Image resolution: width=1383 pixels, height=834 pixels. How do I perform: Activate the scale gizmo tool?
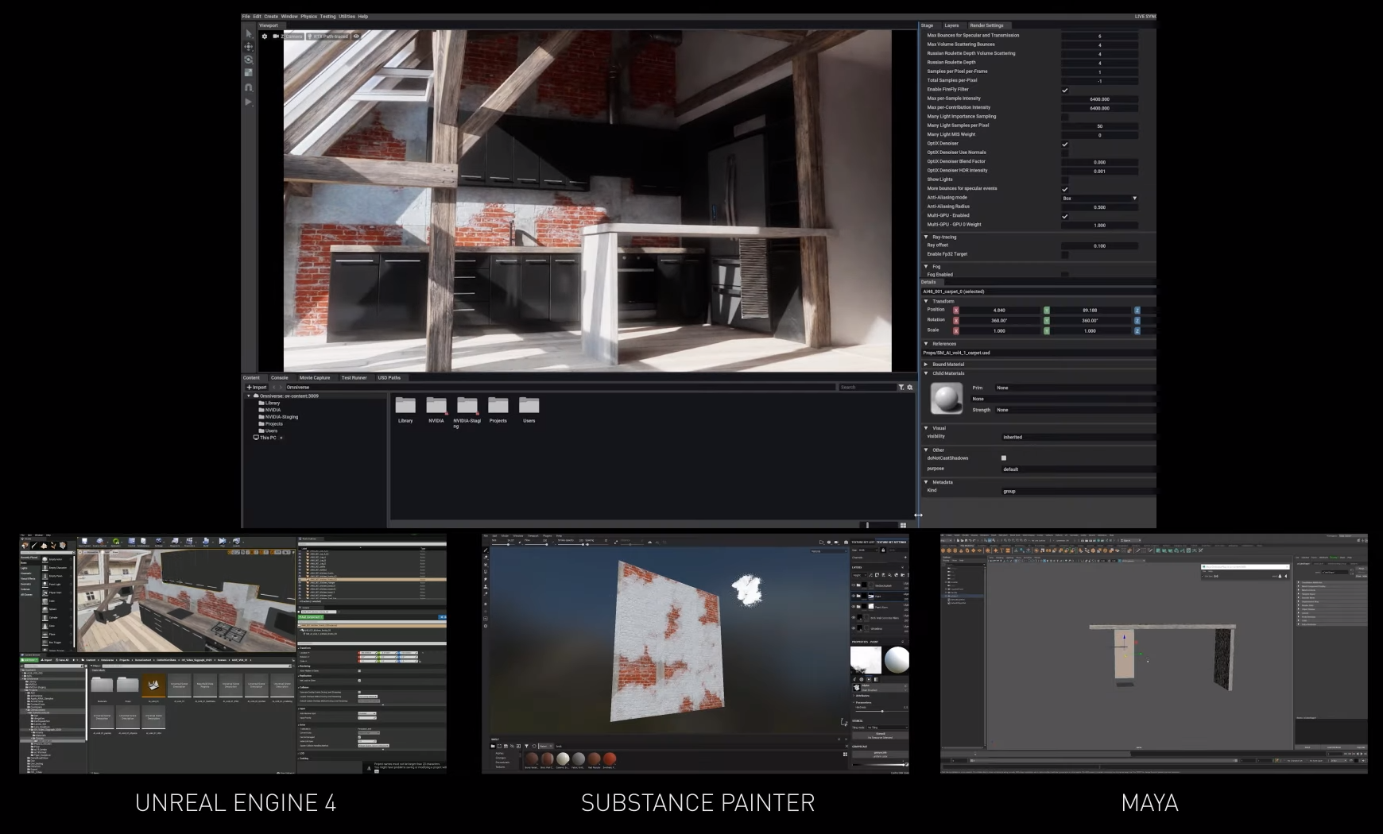click(x=249, y=73)
